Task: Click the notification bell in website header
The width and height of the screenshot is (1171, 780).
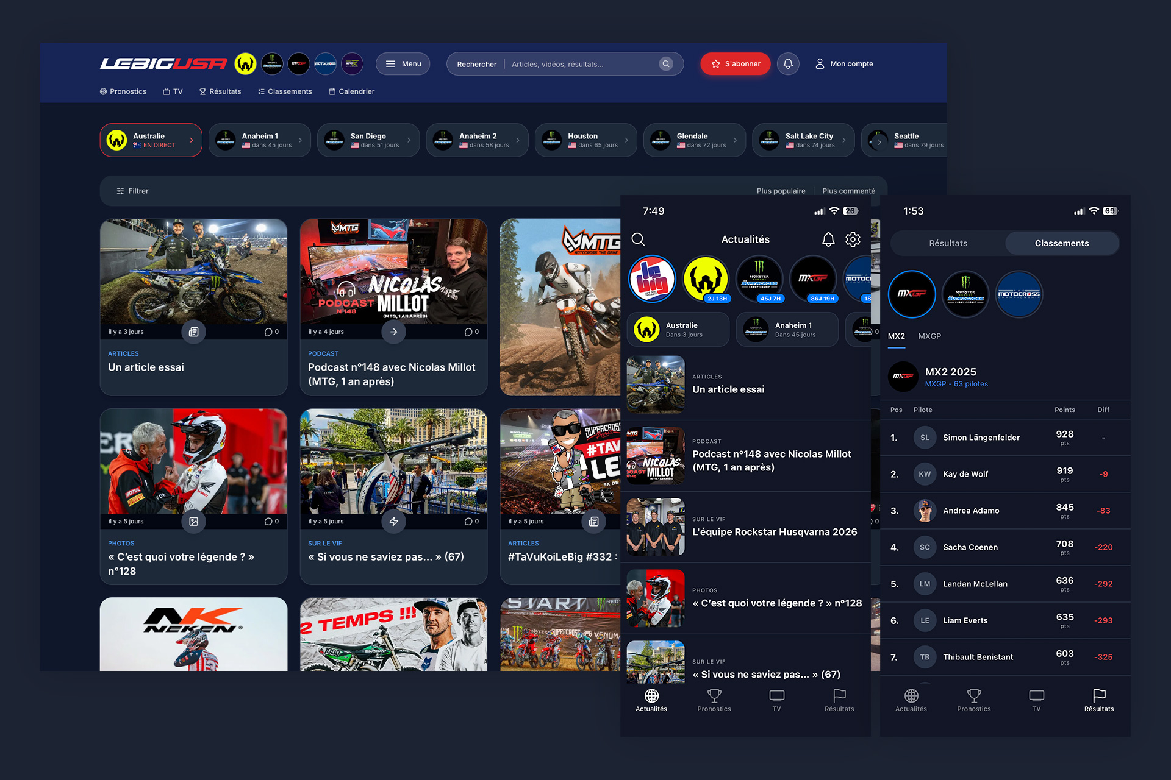Action: coord(788,64)
